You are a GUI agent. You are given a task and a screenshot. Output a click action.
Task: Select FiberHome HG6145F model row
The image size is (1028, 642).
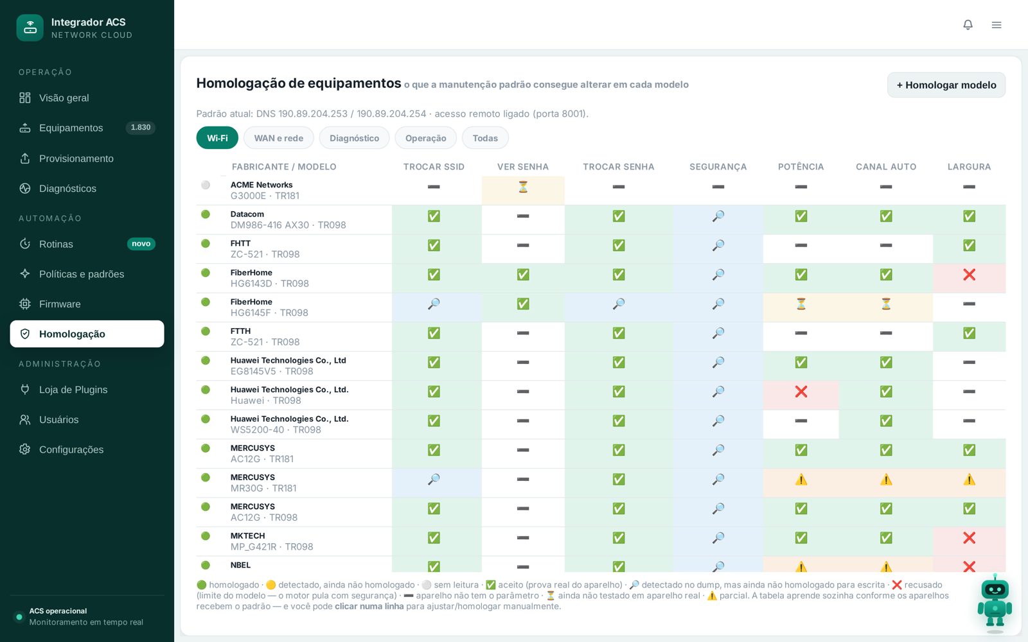[601, 308]
